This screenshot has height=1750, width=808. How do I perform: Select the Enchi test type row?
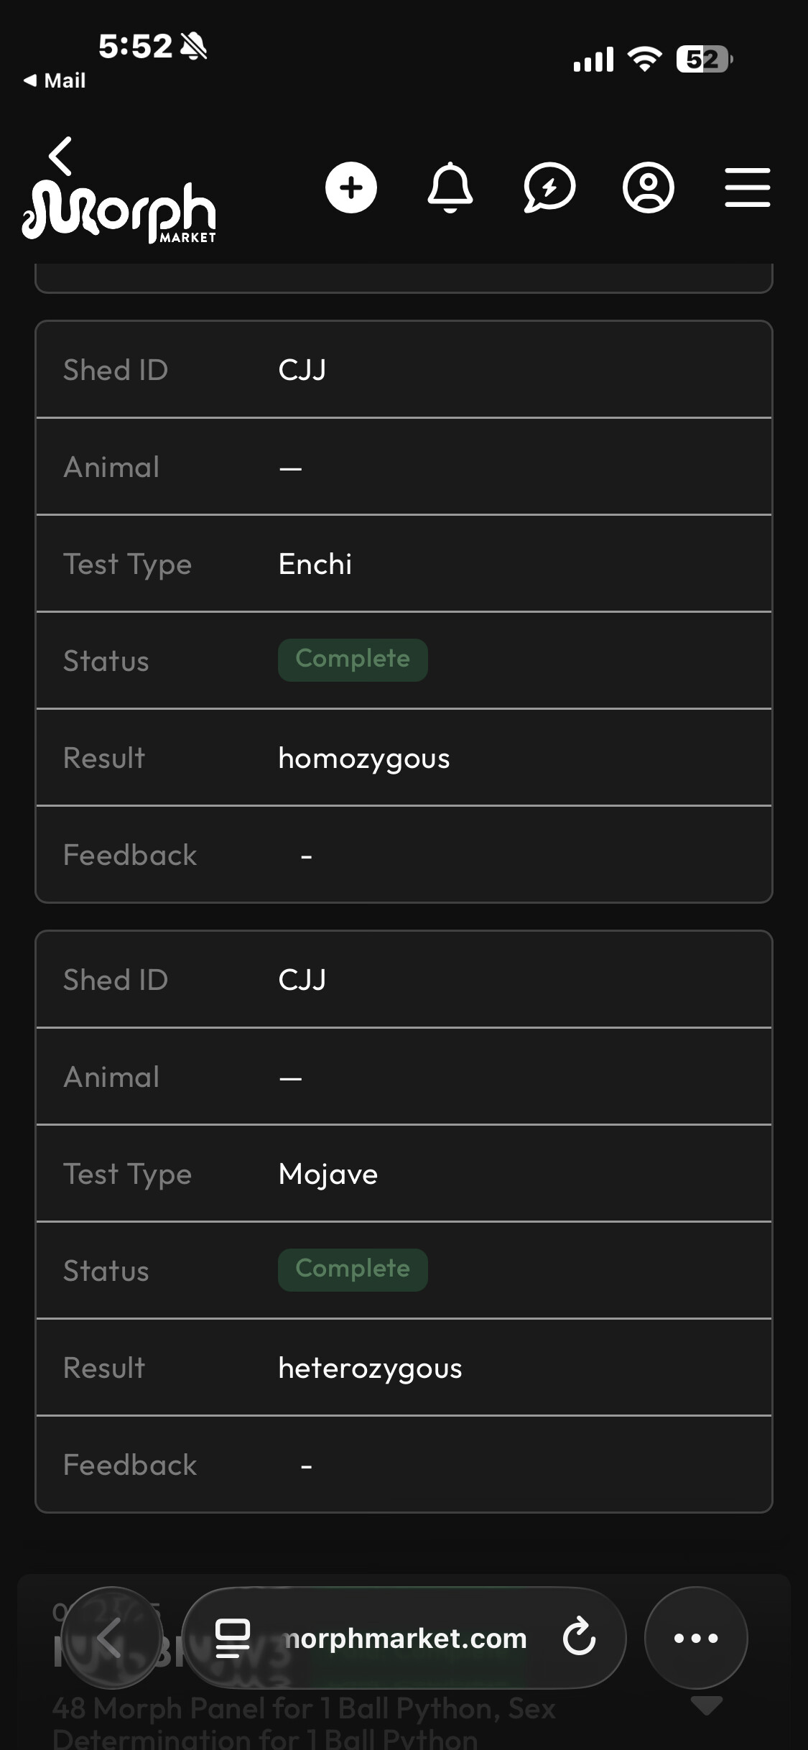pyautogui.click(x=404, y=564)
